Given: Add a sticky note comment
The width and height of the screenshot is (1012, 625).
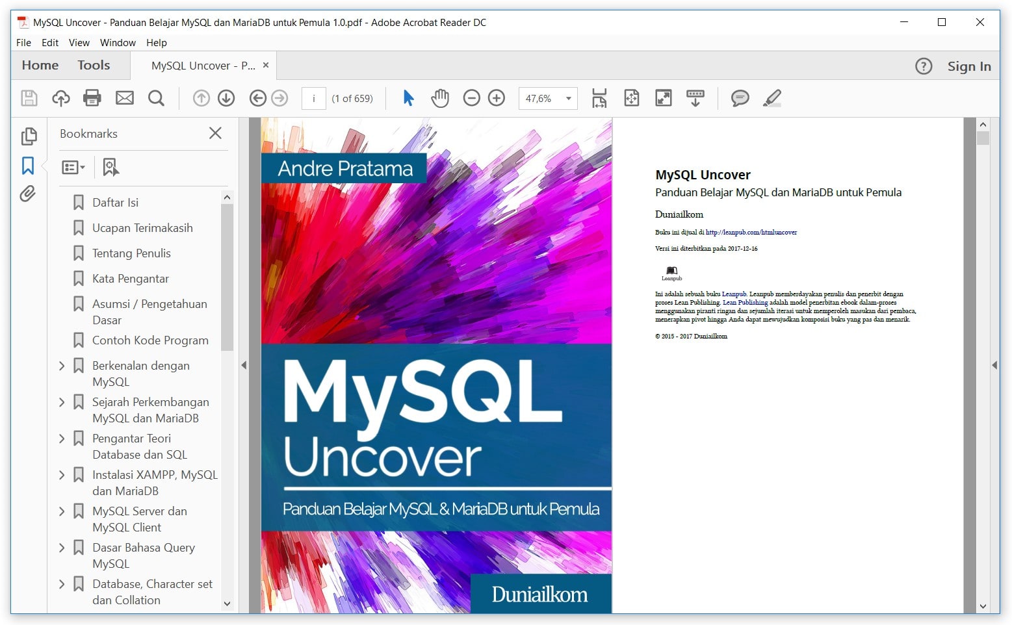Looking at the screenshot, I should (x=740, y=98).
